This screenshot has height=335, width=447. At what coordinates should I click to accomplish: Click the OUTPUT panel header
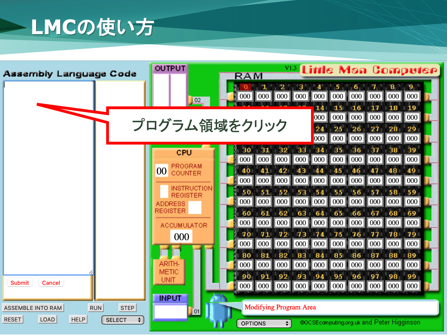(170, 68)
